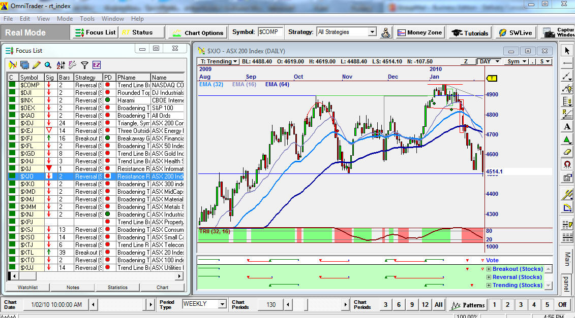
Task: Open the File menu
Action: click(x=8, y=19)
